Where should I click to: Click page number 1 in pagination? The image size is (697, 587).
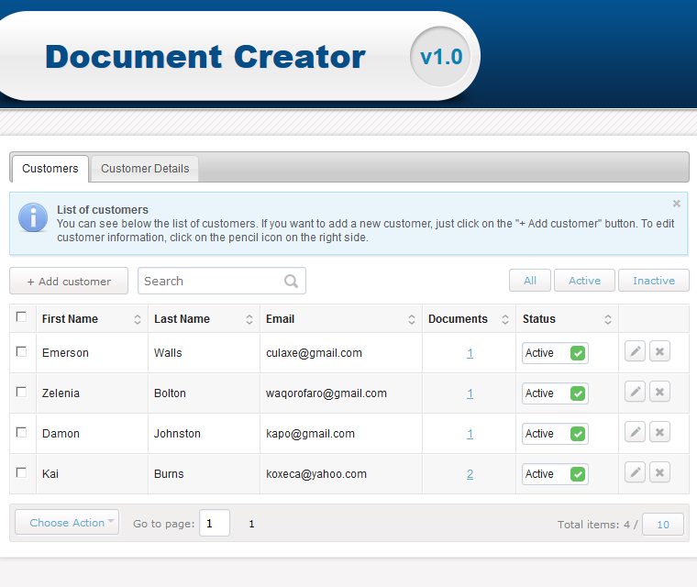(x=251, y=524)
